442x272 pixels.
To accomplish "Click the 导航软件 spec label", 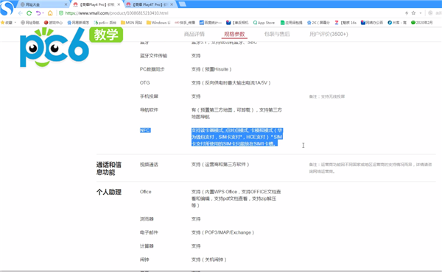I will 149,110.
